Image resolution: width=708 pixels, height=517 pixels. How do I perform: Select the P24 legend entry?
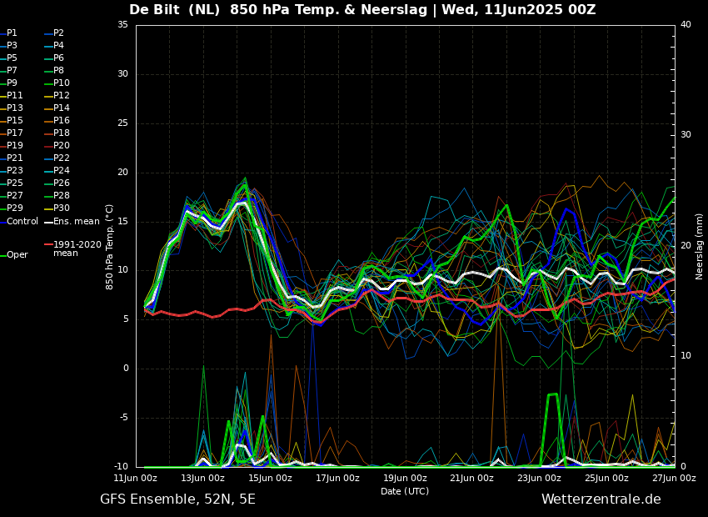coord(62,170)
